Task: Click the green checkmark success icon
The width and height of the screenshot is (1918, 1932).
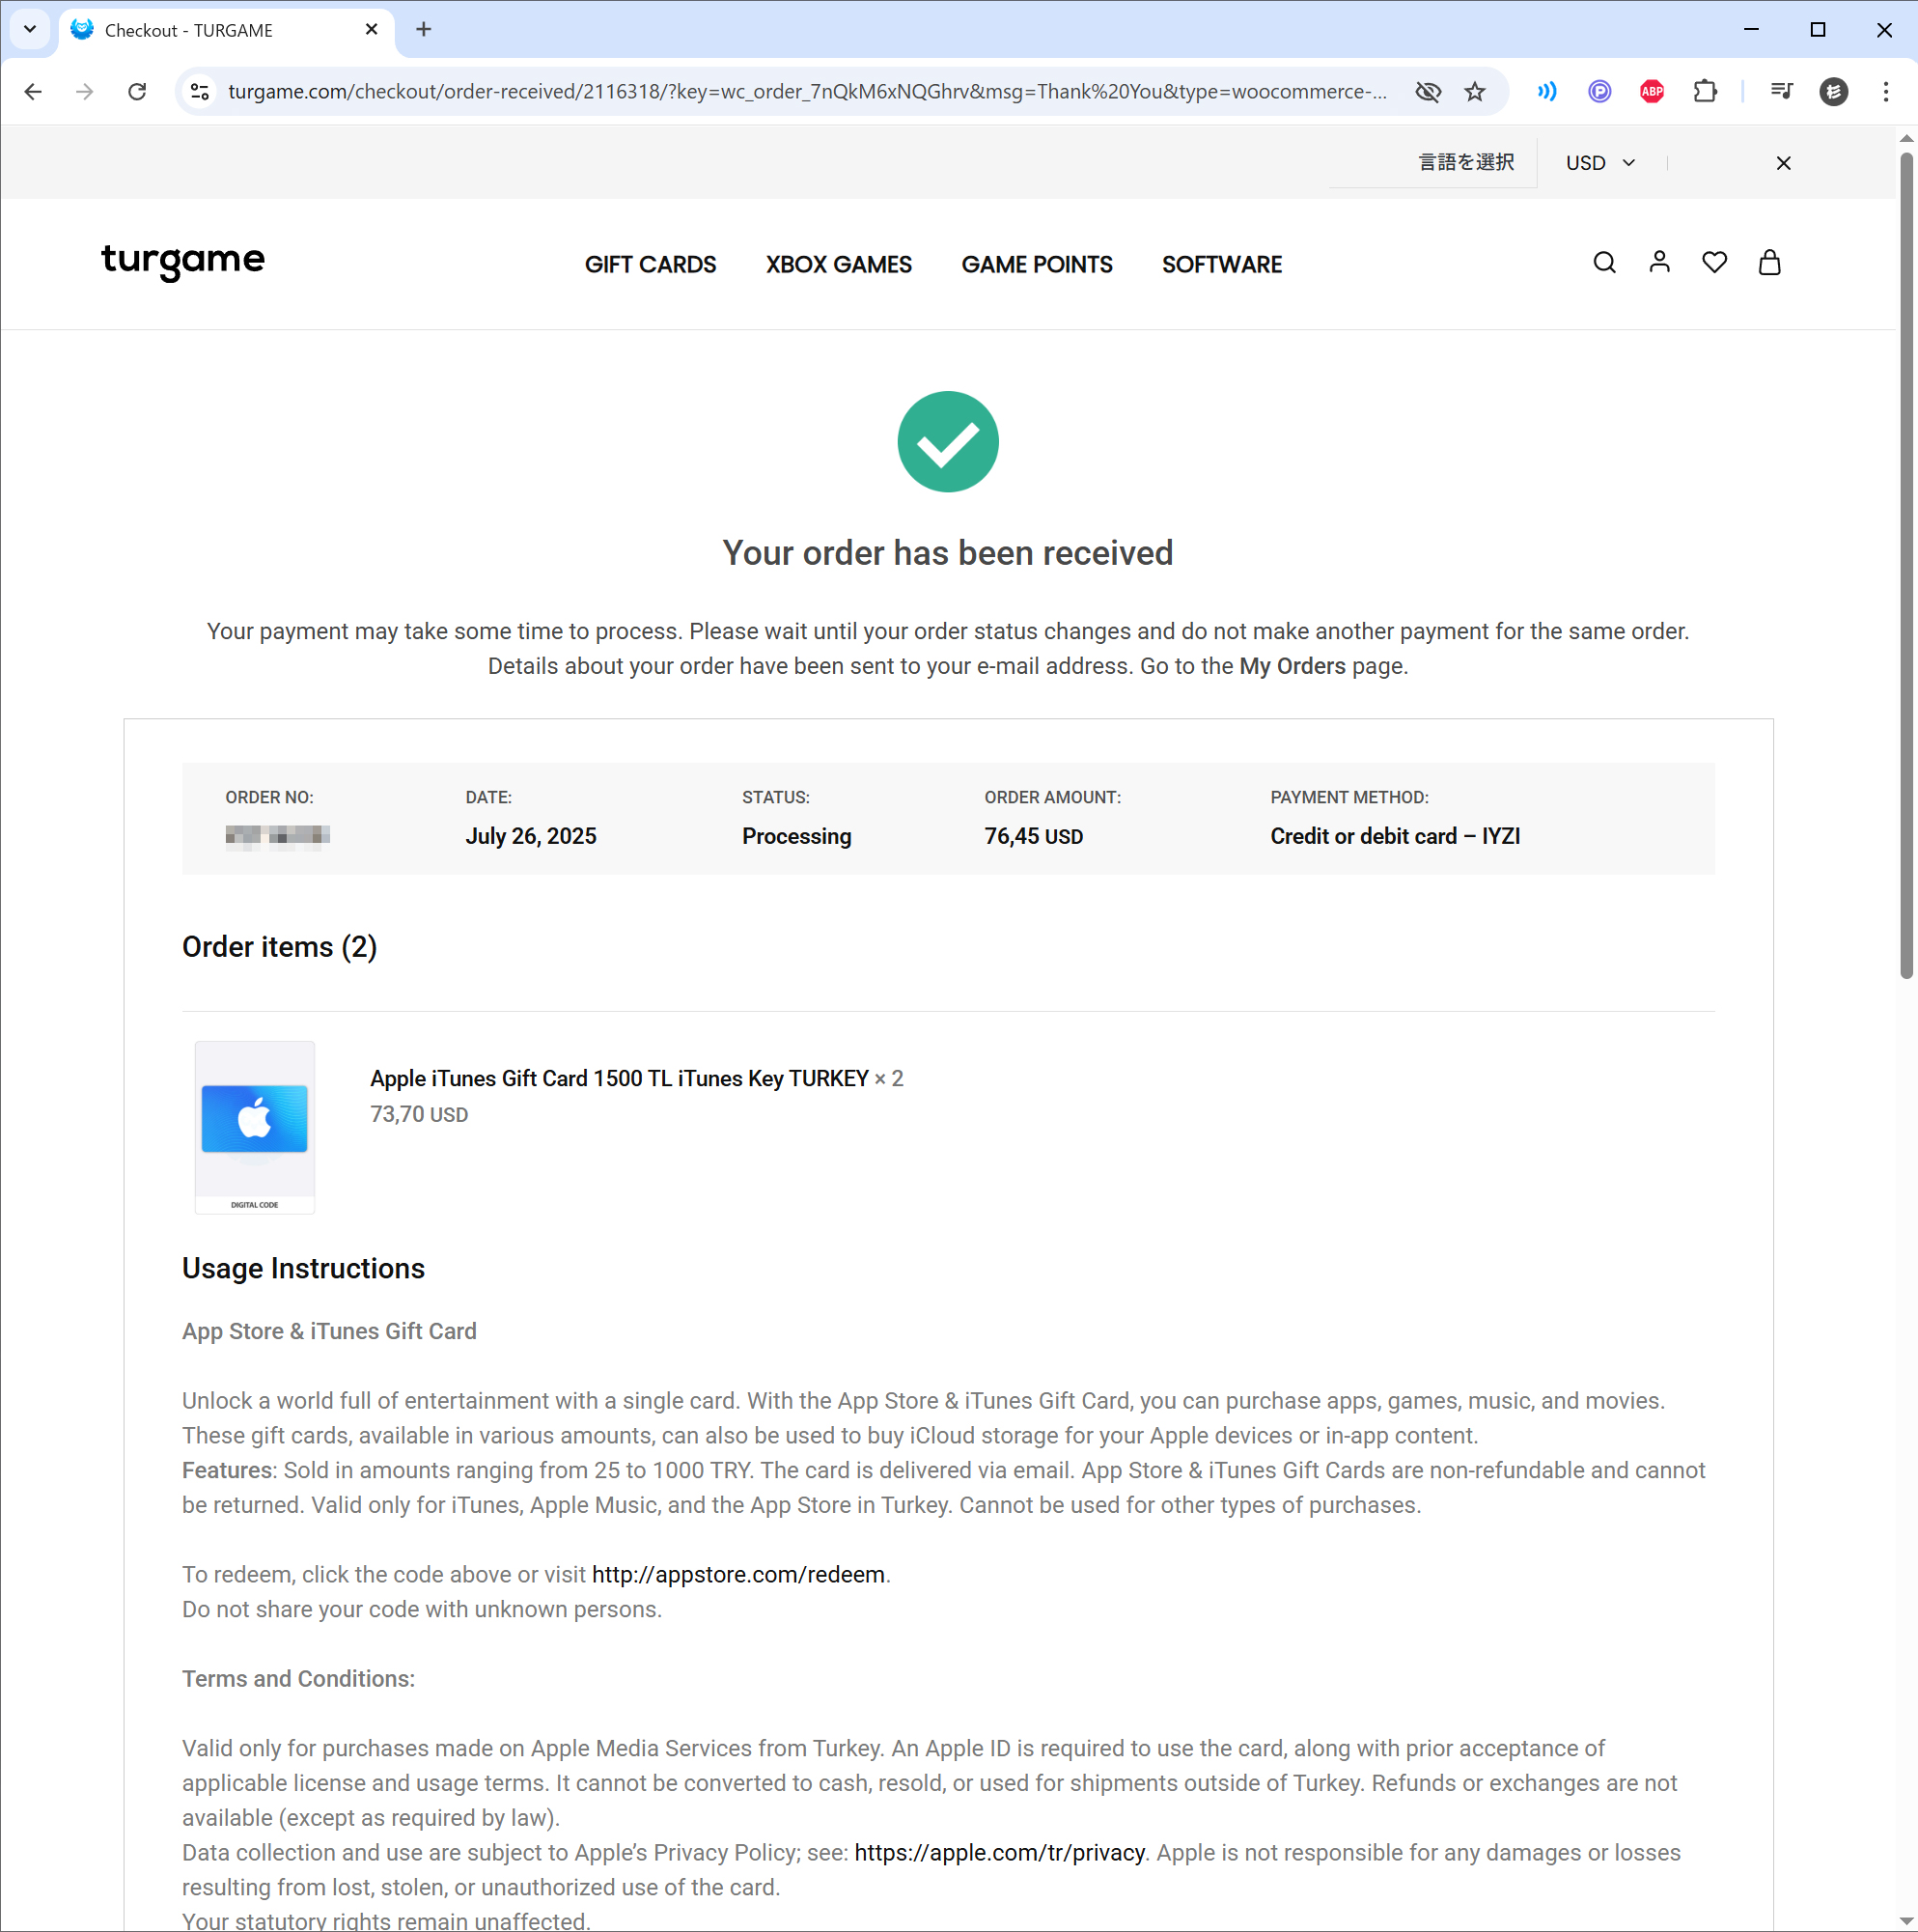Action: pos(948,441)
